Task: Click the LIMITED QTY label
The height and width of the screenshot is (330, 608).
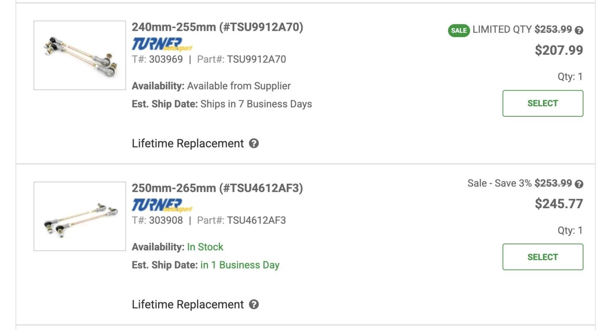Action: 502,30
